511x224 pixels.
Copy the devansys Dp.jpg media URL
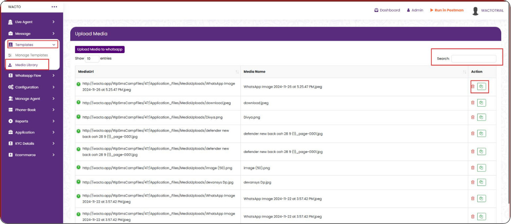click(x=481, y=182)
